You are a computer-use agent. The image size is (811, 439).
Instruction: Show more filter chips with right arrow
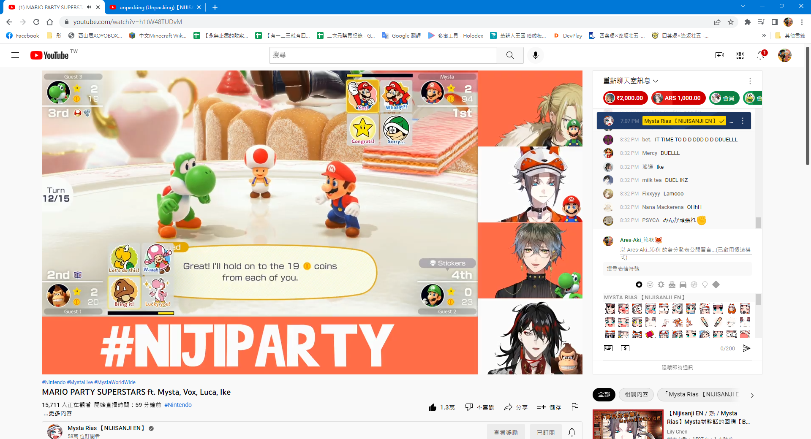(x=752, y=396)
